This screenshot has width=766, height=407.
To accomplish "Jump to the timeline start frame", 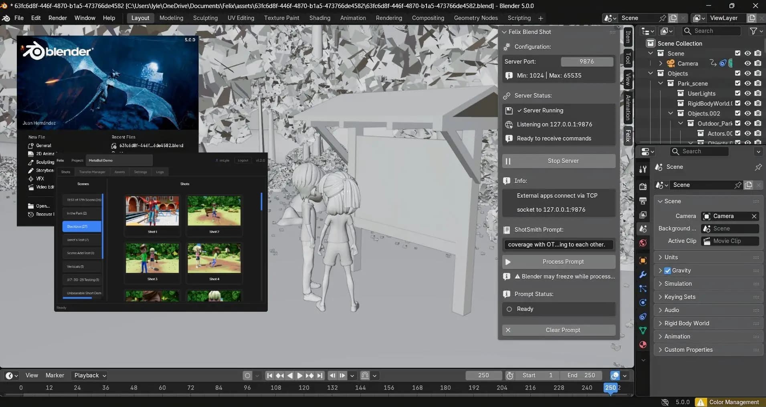I will 270,375.
